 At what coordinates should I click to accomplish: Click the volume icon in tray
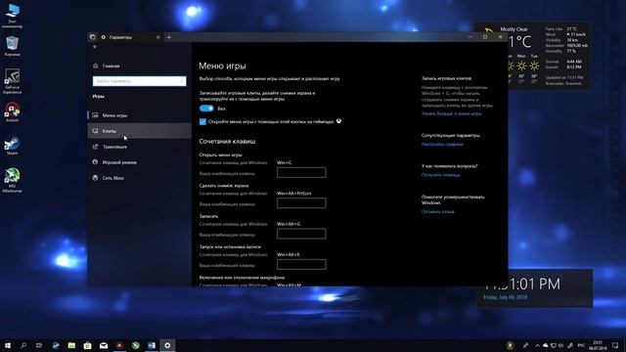(560, 345)
